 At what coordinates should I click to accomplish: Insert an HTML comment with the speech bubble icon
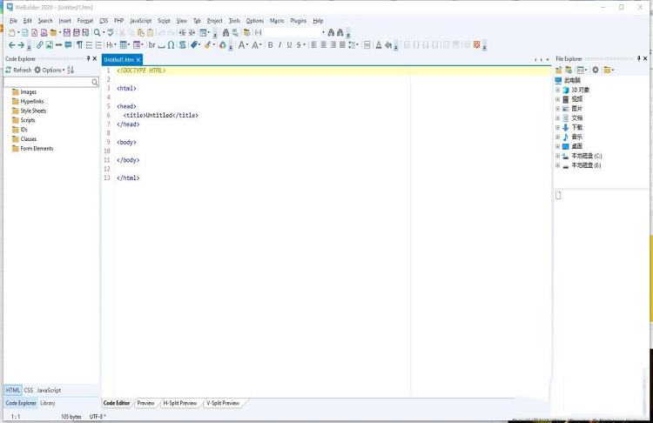[68, 45]
